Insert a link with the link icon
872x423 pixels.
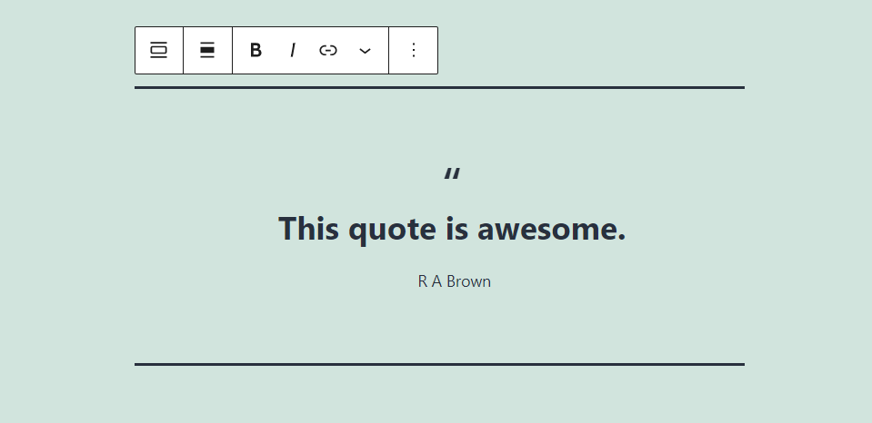coord(328,50)
